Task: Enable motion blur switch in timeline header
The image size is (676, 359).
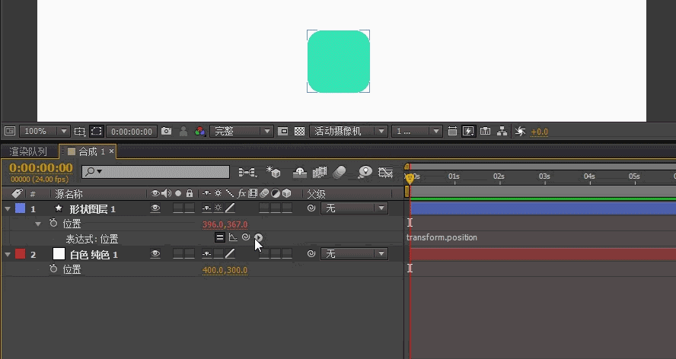Action: coord(340,173)
